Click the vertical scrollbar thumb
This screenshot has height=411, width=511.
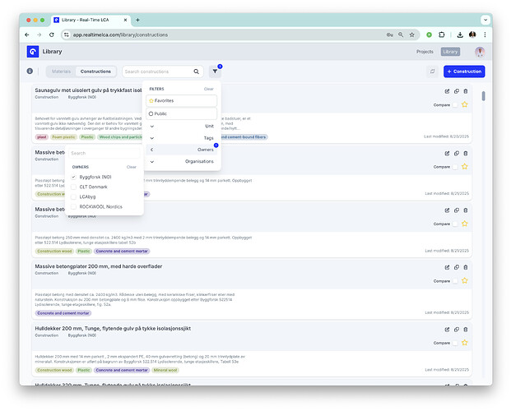(484, 96)
